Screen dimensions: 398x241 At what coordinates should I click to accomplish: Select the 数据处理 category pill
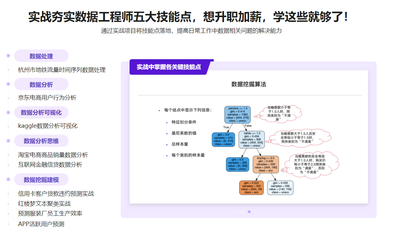pyautogui.click(x=41, y=56)
